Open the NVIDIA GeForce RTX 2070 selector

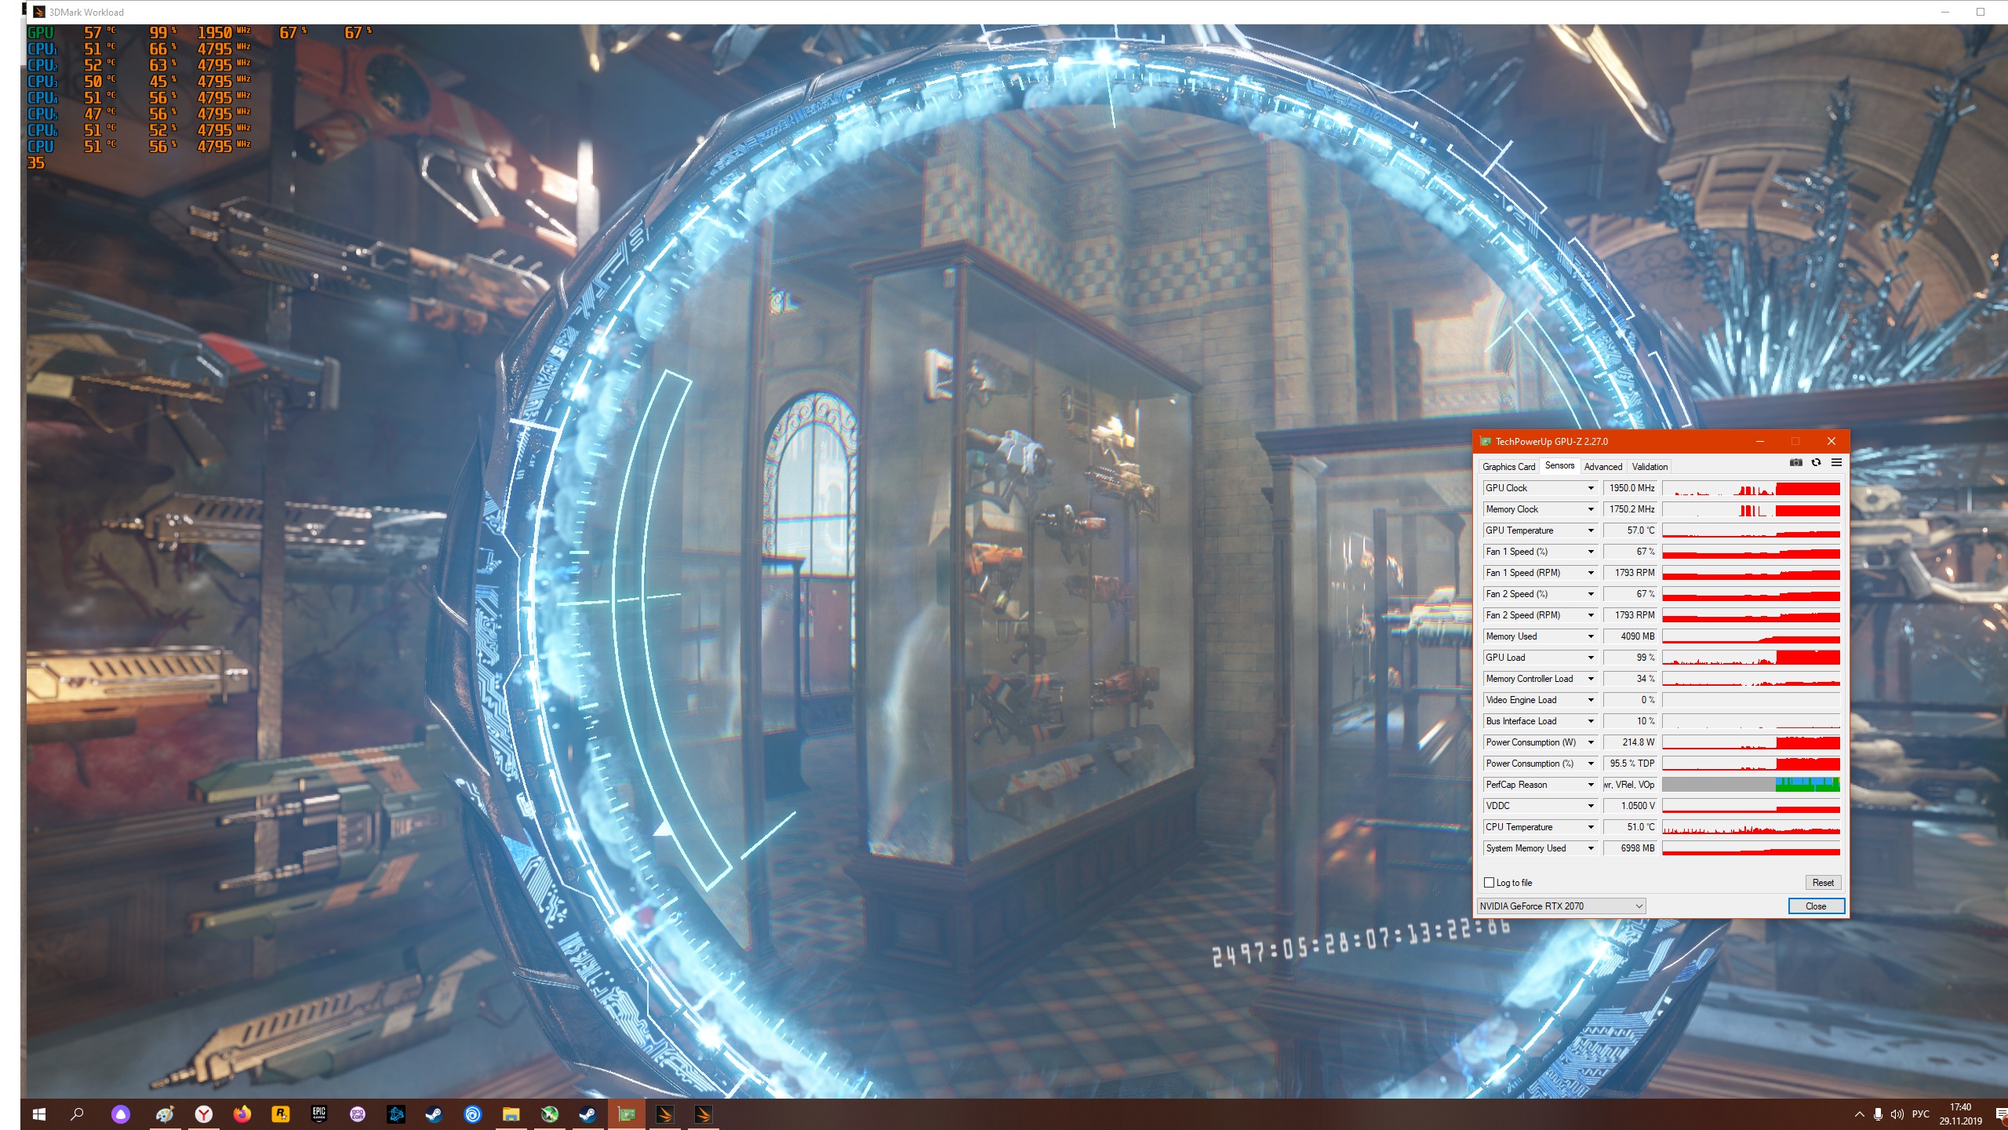pyautogui.click(x=1560, y=906)
